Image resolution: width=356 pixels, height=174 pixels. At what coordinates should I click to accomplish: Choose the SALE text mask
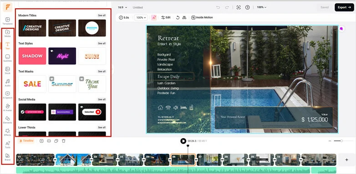32,84
